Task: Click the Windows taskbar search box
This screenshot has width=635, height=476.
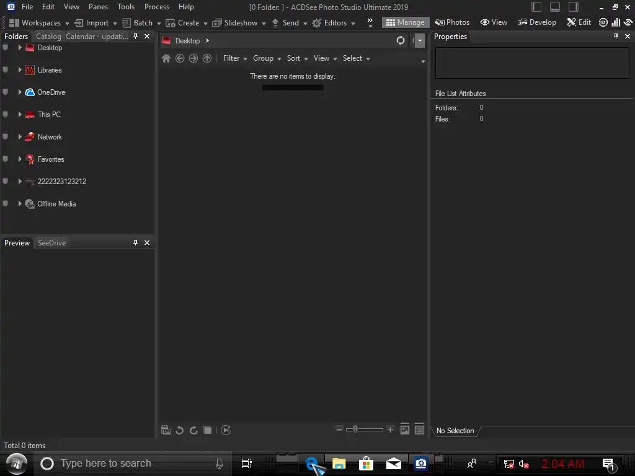Action: pos(133,464)
